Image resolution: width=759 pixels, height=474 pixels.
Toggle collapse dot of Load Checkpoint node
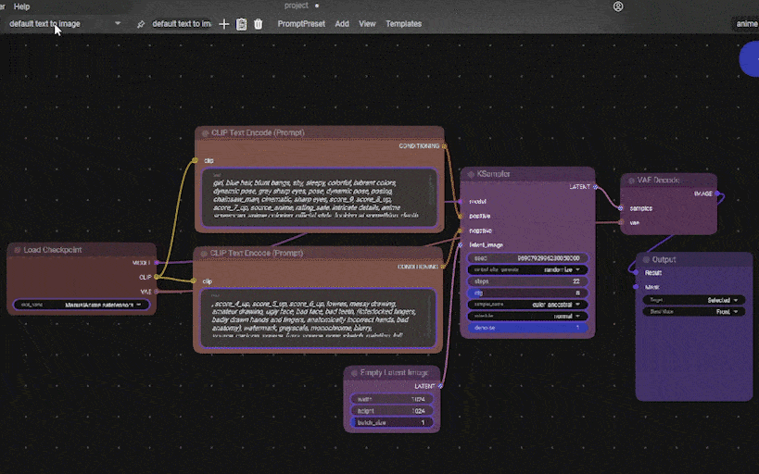tap(18, 250)
